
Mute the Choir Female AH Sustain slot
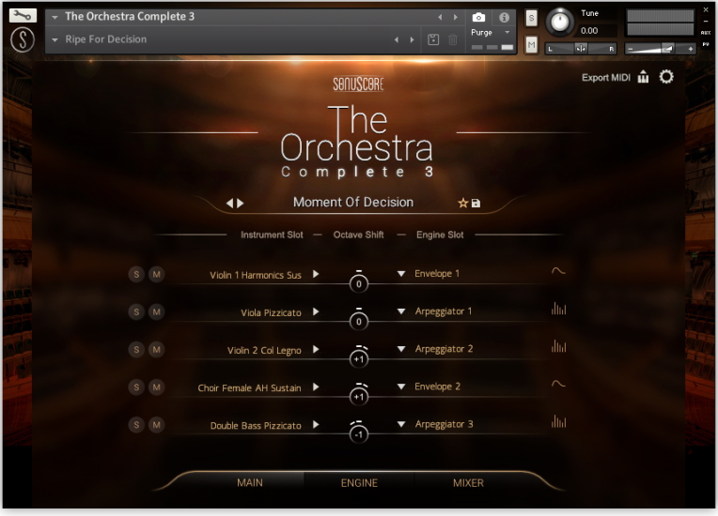(x=157, y=387)
